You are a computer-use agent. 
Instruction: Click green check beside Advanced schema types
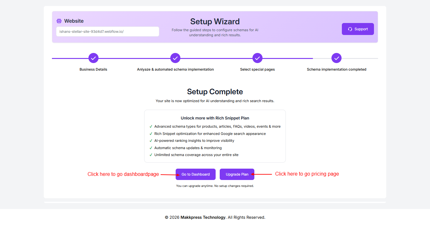[151, 126]
